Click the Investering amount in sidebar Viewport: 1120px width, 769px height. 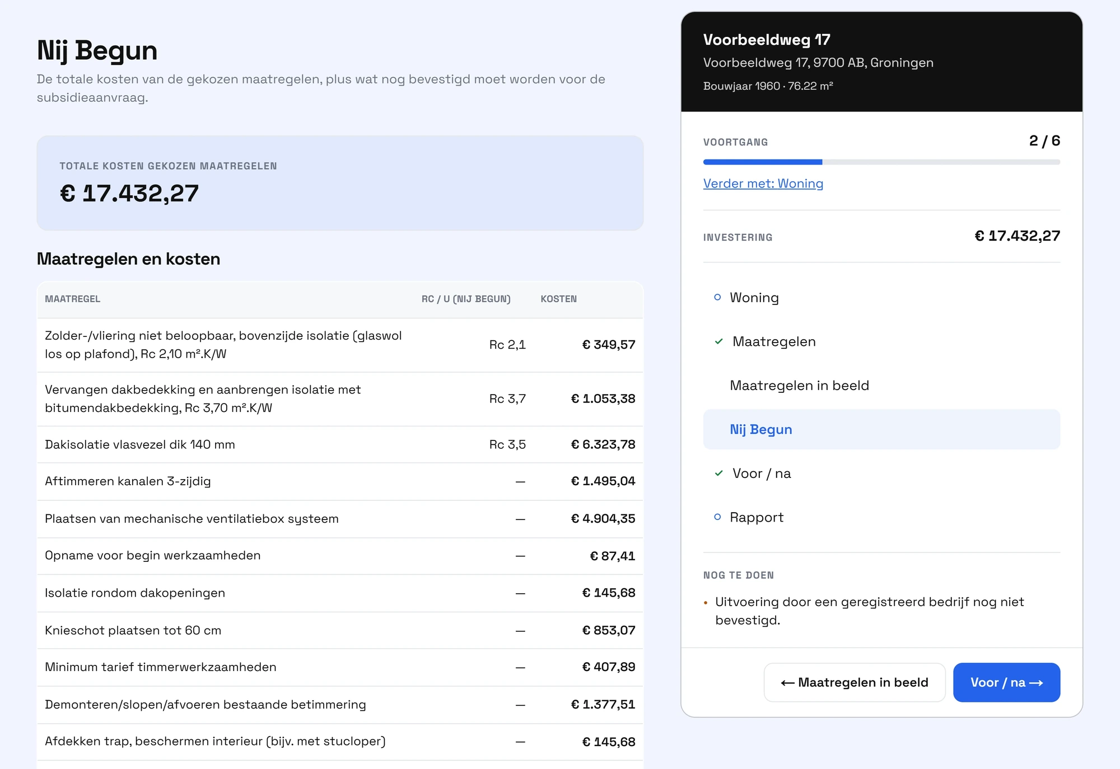pos(1018,236)
